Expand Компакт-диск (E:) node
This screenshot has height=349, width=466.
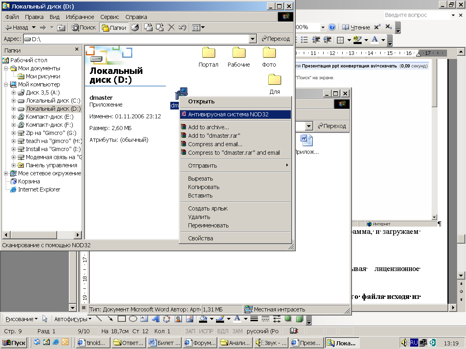(13, 117)
